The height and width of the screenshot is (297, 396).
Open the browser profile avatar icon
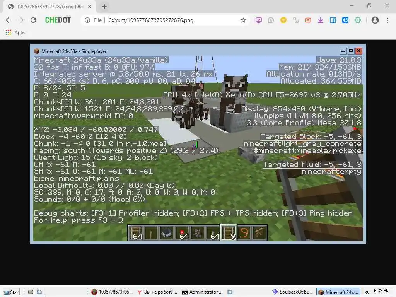coord(375,20)
